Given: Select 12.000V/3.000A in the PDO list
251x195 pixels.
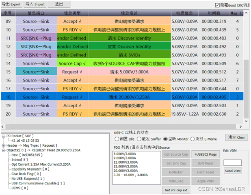Looking at the screenshot, I should [x=125, y=162].
